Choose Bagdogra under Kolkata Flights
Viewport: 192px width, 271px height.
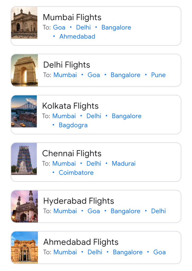coord(73,125)
